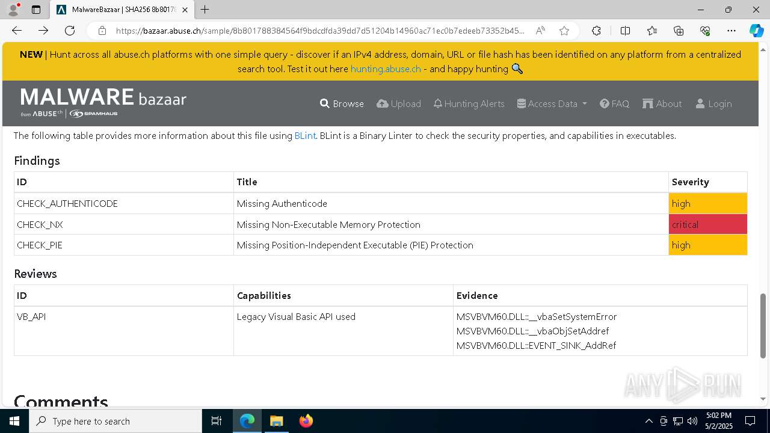The width and height of the screenshot is (770, 433).
Task: Select the __vbaSetSystemError evidence line
Action: 537,316
